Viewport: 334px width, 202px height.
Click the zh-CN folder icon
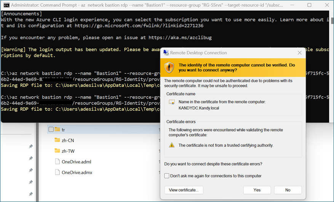tap(57, 140)
